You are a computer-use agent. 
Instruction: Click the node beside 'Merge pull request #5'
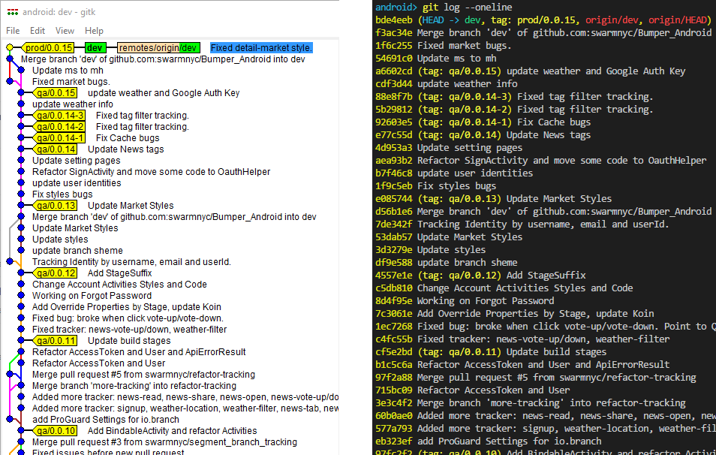click(x=10, y=375)
